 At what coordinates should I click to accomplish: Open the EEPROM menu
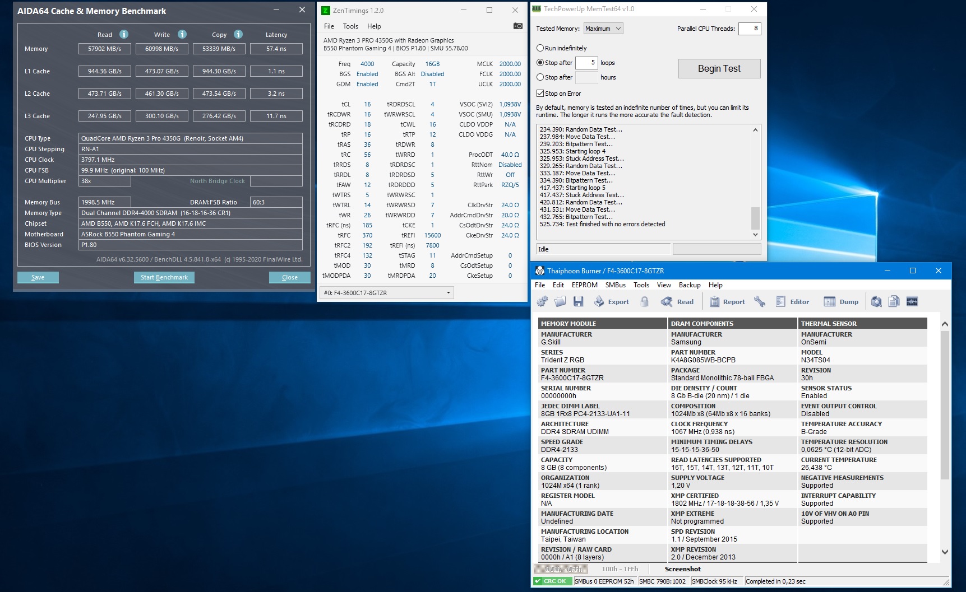585,285
